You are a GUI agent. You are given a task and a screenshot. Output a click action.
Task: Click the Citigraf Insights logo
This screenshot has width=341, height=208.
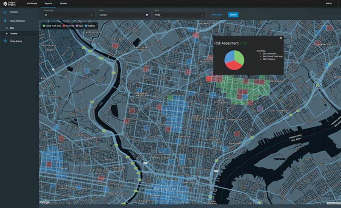10,3
